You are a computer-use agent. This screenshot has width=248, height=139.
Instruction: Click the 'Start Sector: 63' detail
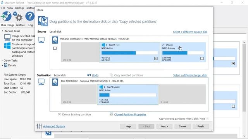14,88
